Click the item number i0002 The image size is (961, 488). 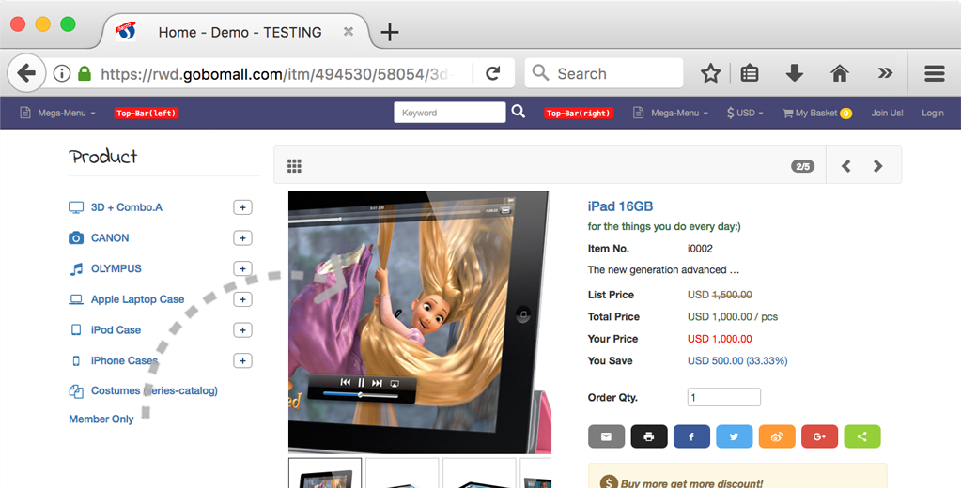coord(700,249)
